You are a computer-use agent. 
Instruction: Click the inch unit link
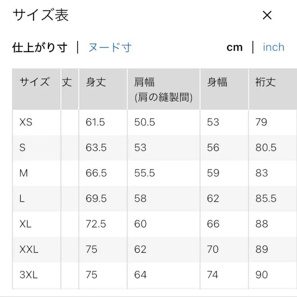[x=273, y=48]
